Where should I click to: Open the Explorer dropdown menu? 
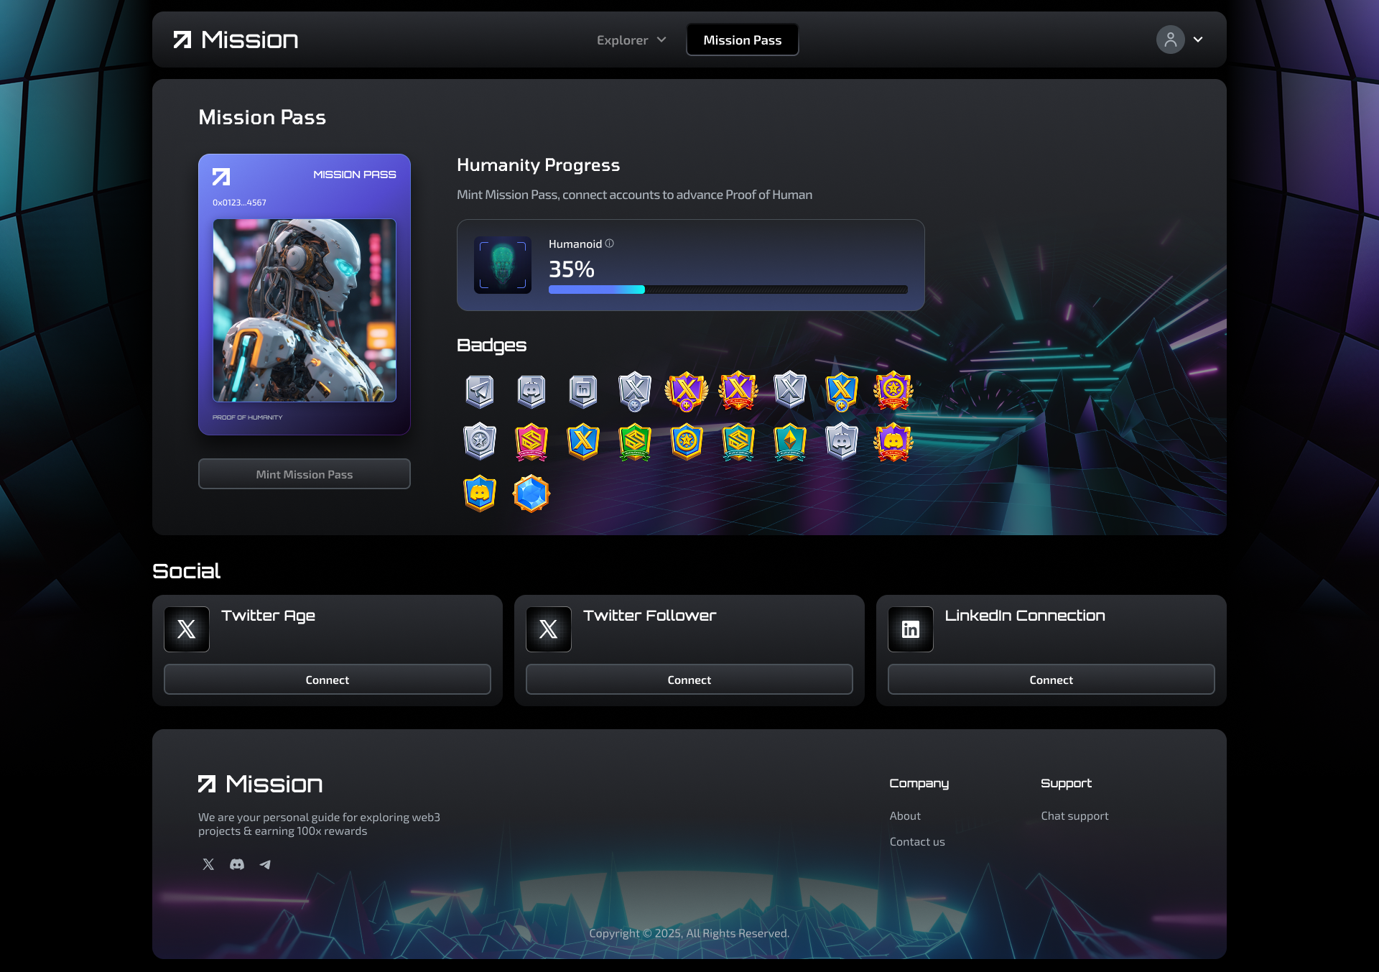[x=631, y=40]
